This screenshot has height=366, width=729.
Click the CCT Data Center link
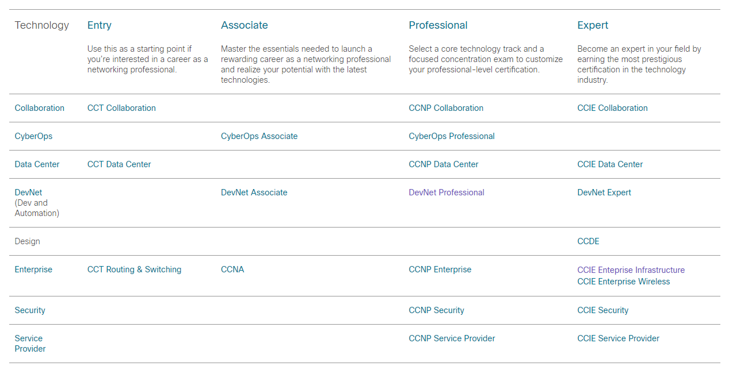pyautogui.click(x=119, y=164)
